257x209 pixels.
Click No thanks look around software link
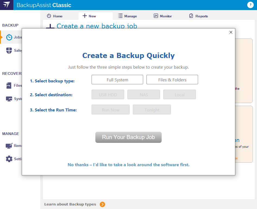128,165
